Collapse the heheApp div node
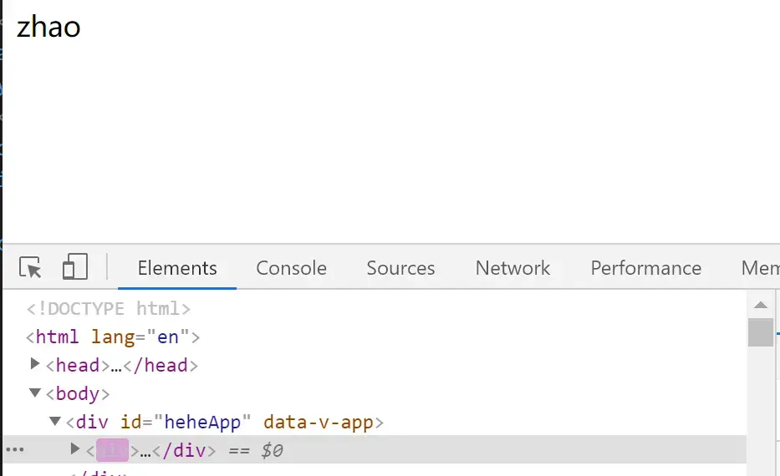The height and width of the screenshot is (476, 780). [54, 422]
